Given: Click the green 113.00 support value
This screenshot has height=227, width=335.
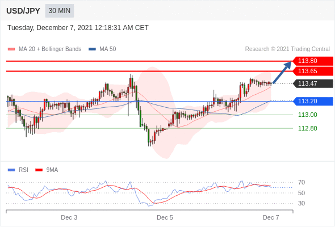Looking at the screenshot, I should (x=307, y=115).
